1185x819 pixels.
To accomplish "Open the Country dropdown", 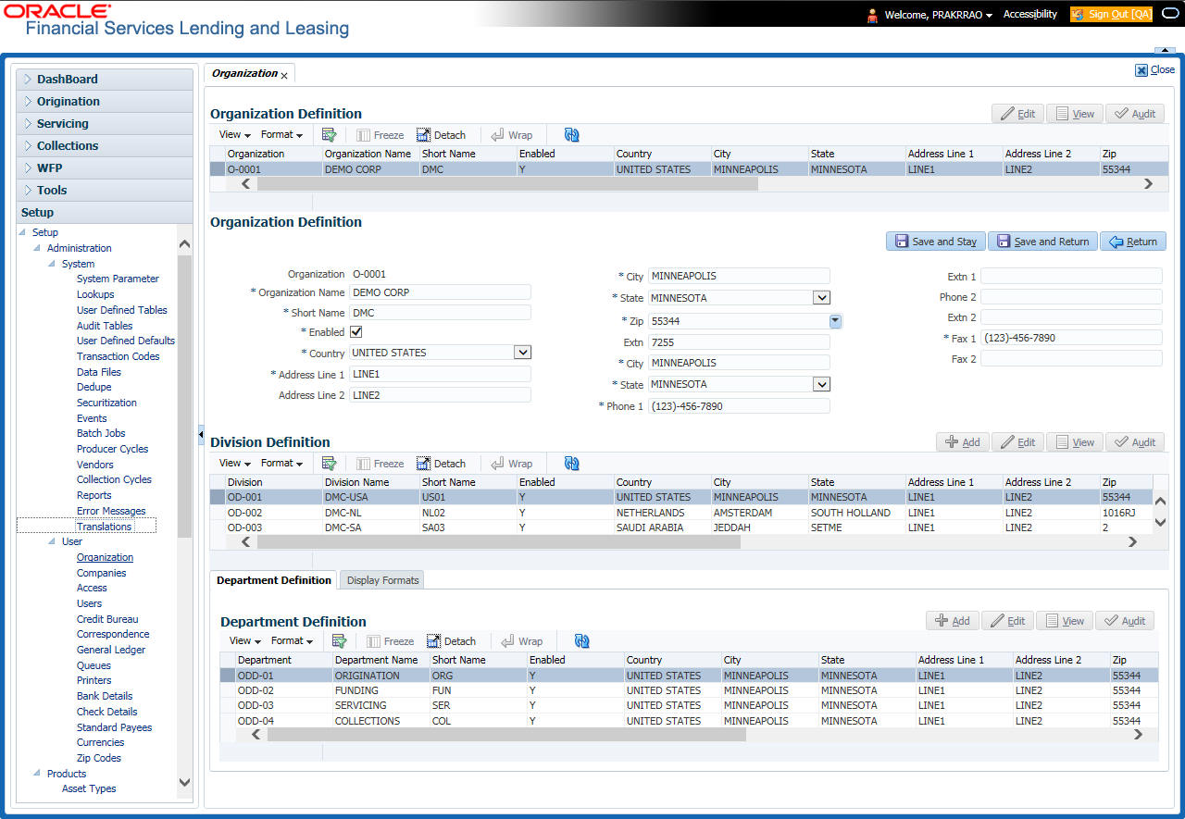I will (x=522, y=353).
